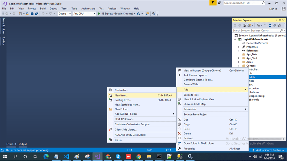Viewport: 287px width, 161px height.
Task: Click the Home icon in Solution Explorer
Action: coord(244,25)
